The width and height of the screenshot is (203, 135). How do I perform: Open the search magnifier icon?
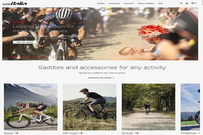181,3
